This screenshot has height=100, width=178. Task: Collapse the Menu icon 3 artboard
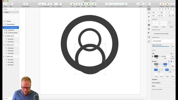(4, 36)
